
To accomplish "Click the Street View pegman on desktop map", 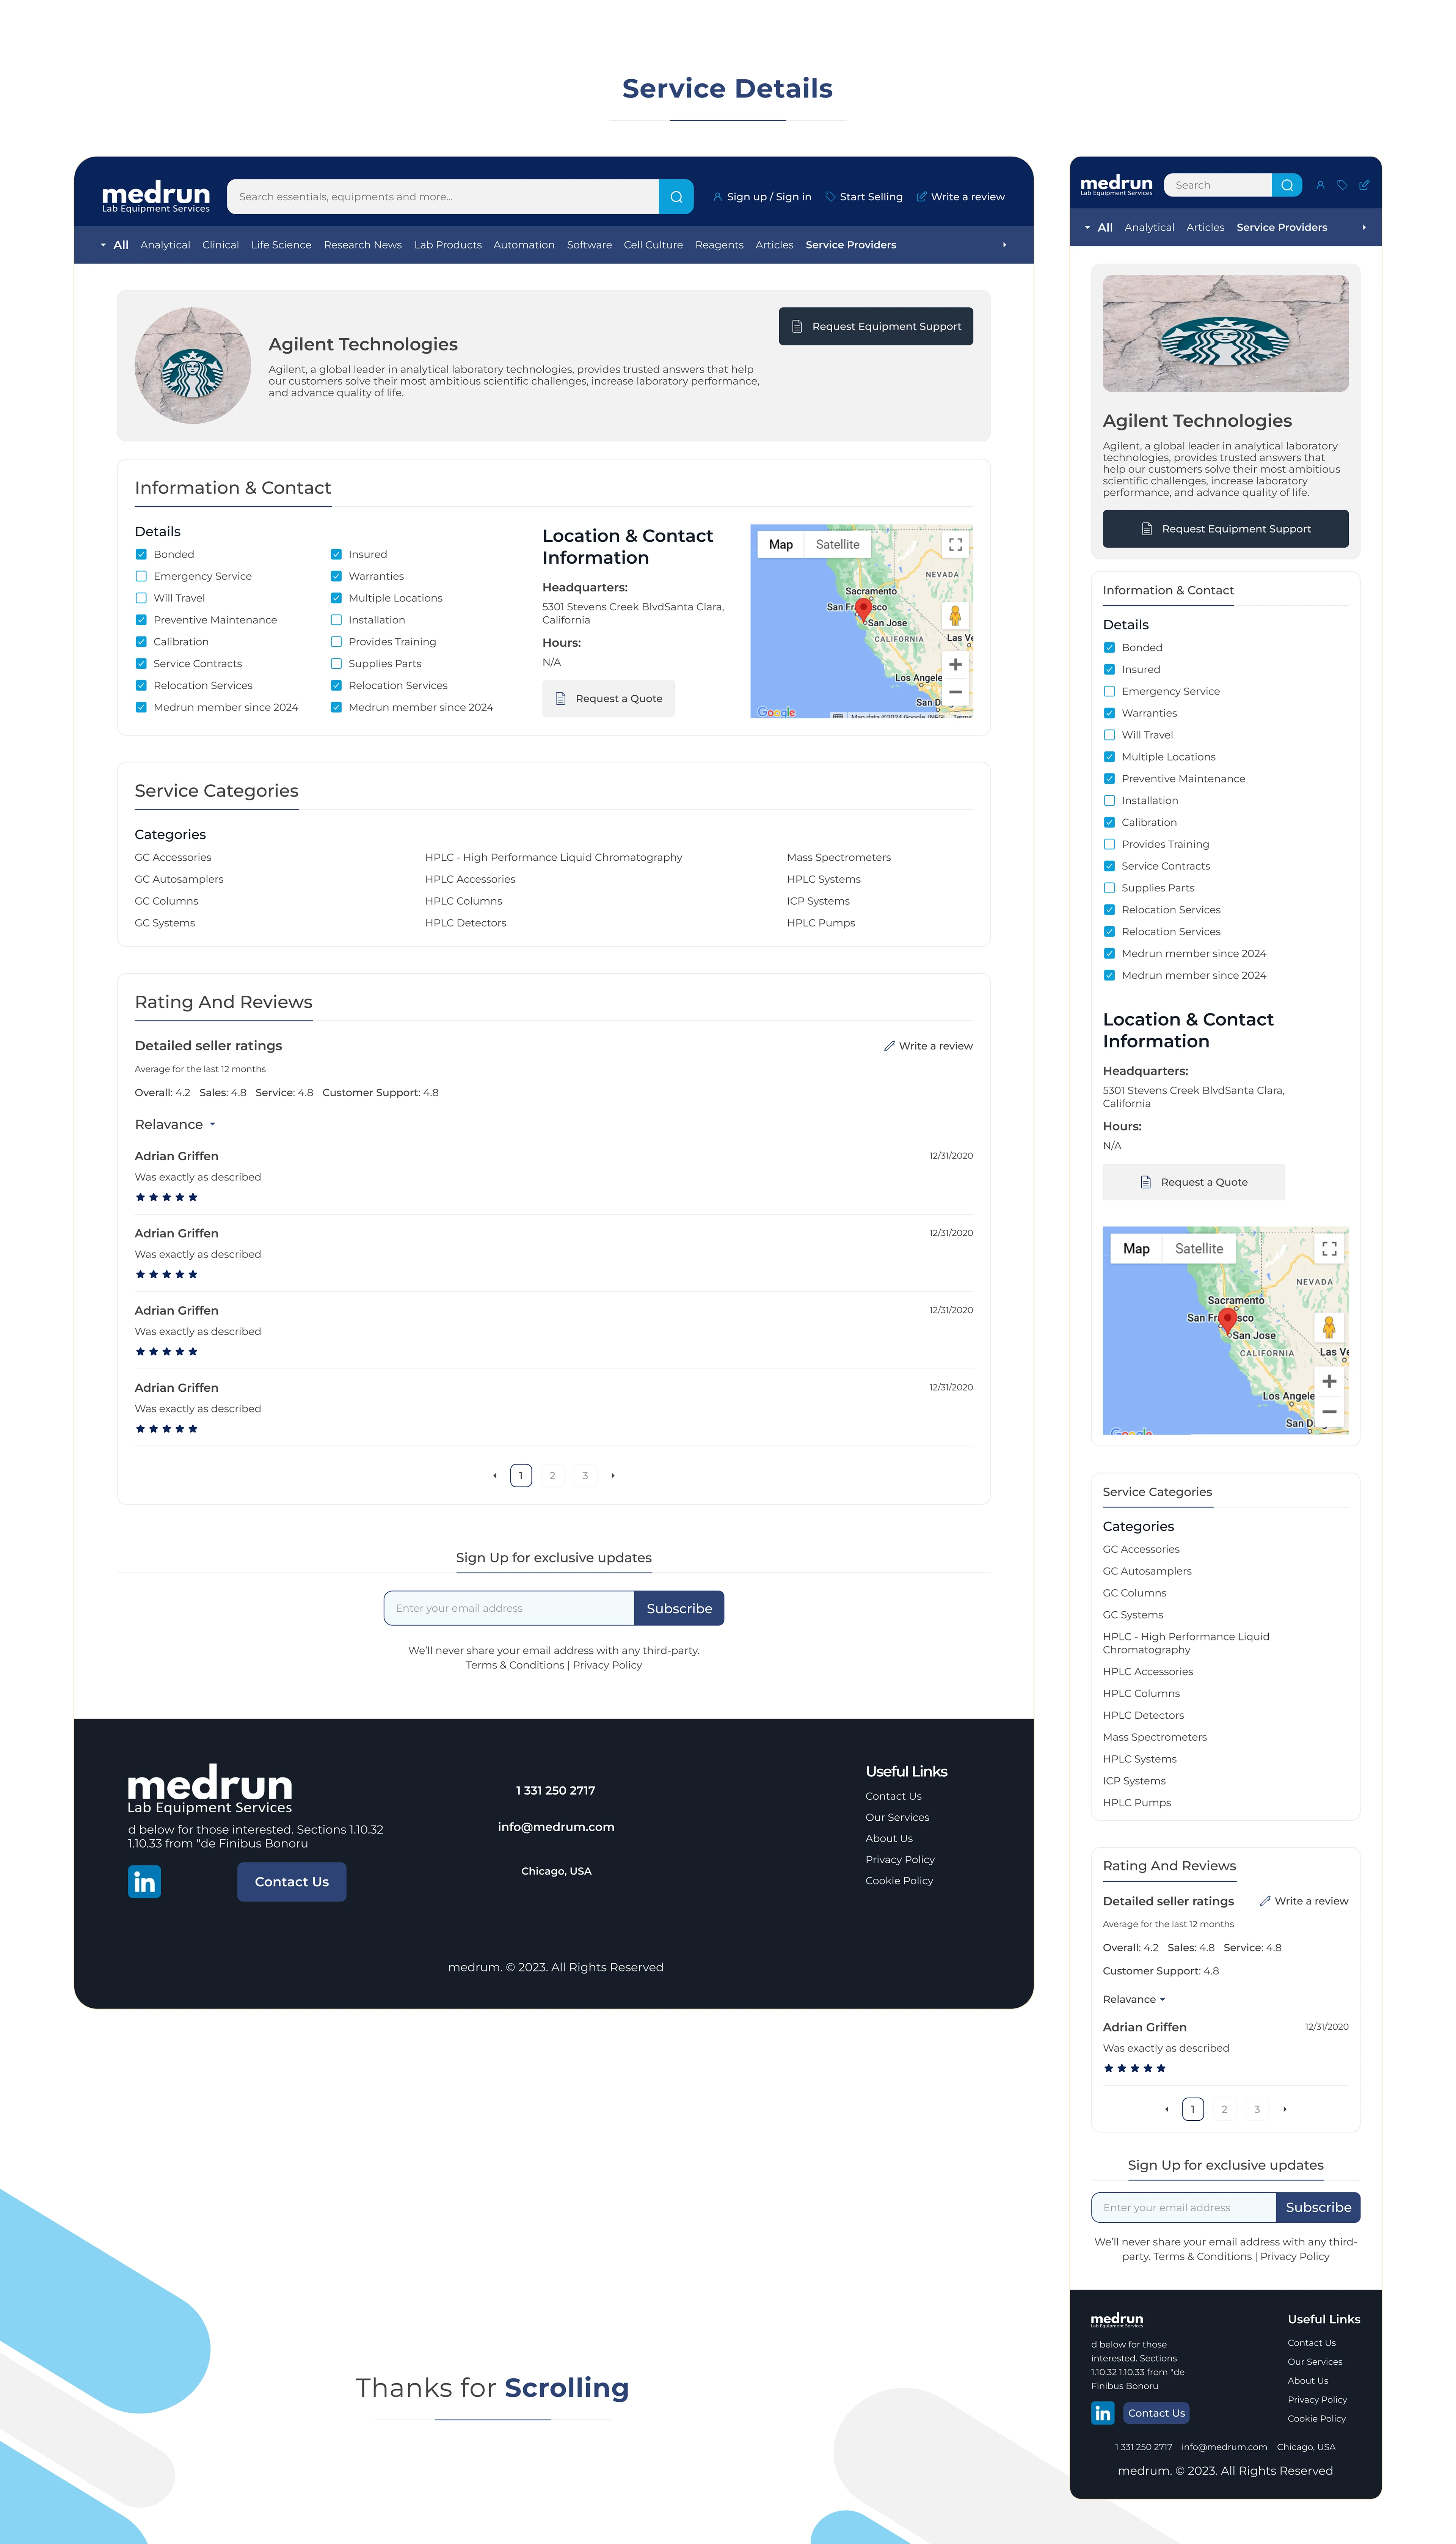I will coord(955,616).
